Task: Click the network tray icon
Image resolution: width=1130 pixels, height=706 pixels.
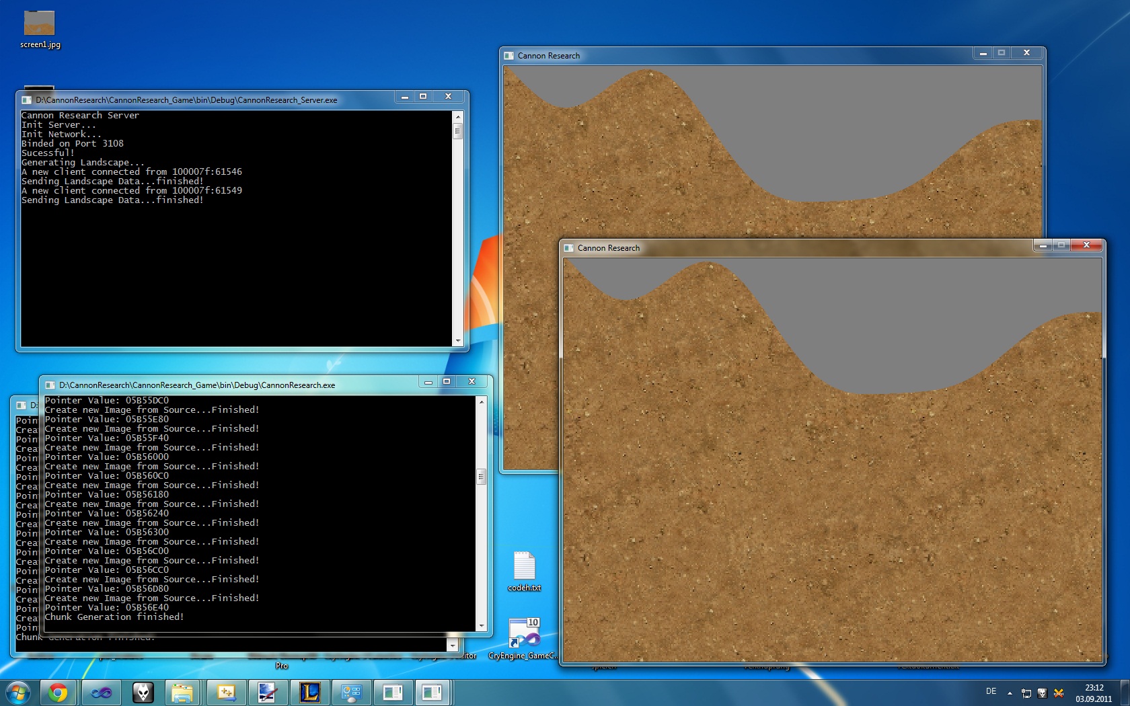Action: coord(1026,693)
